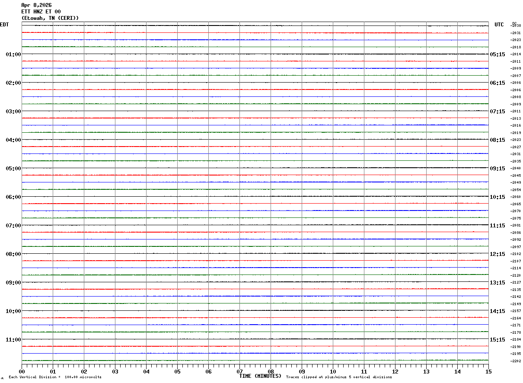Click minute 13 on the time axis
This screenshot has width=523, height=383.
point(426,371)
